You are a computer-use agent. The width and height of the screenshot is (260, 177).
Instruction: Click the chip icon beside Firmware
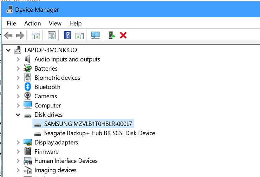pyautogui.click(x=27, y=151)
